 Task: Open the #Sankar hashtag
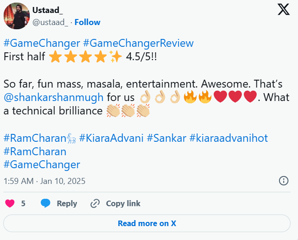click(168, 138)
